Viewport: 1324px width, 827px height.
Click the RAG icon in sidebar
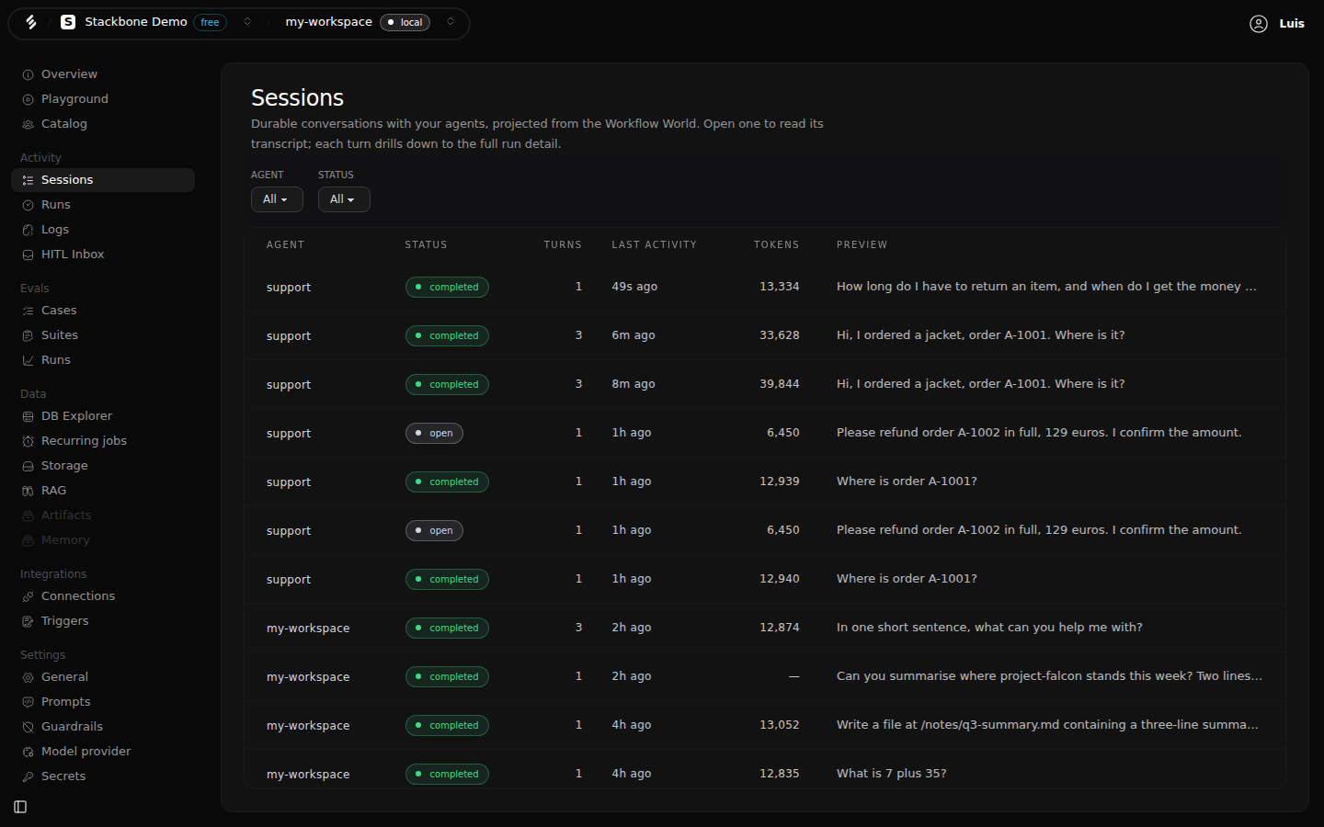28,491
